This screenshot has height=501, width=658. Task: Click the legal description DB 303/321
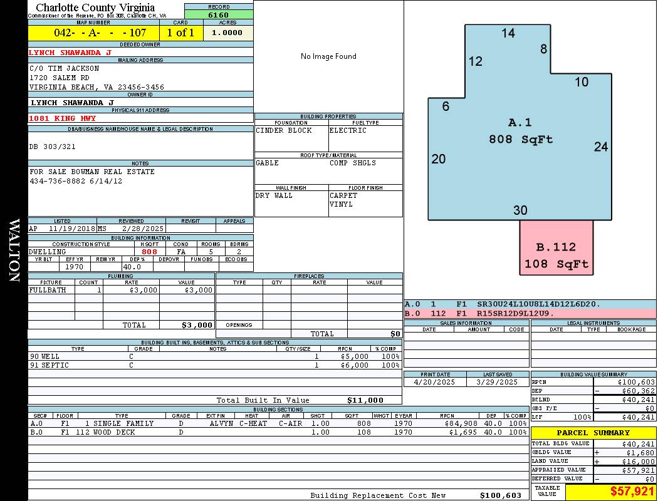tap(53, 147)
